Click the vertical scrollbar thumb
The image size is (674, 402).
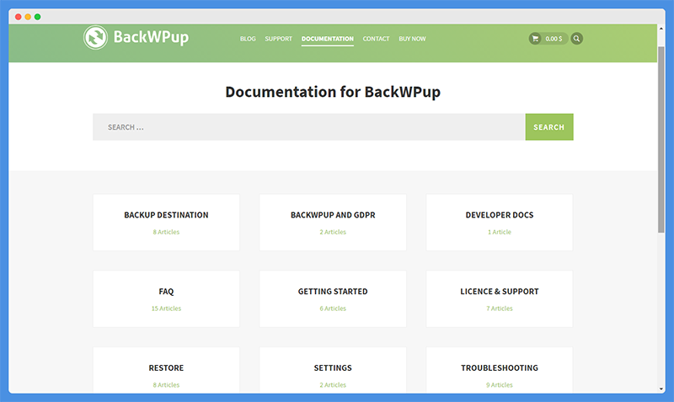pyautogui.click(x=661, y=140)
